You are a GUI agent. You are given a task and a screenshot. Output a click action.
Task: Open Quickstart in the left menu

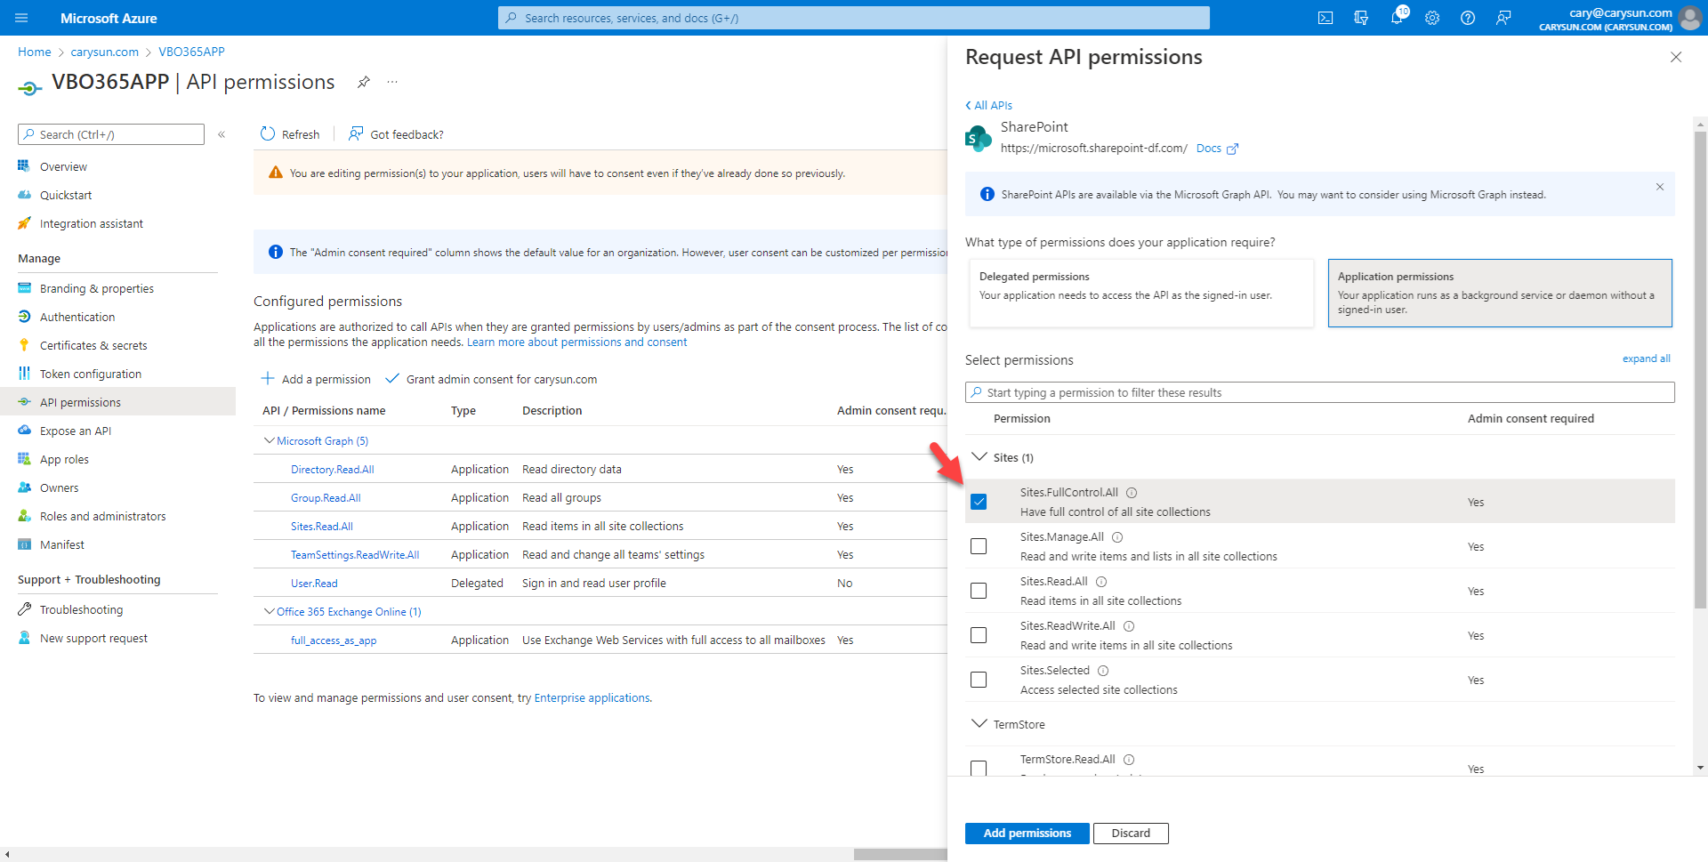pyautogui.click(x=66, y=195)
